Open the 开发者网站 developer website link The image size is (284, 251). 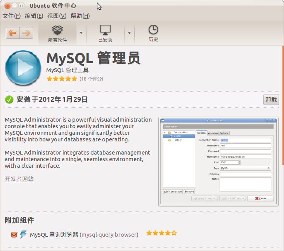[19, 179]
